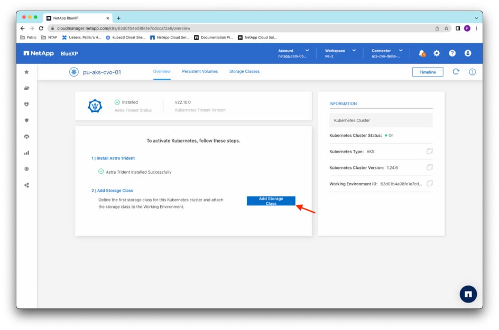Click the Kubernetes Cluster information field

(381, 120)
